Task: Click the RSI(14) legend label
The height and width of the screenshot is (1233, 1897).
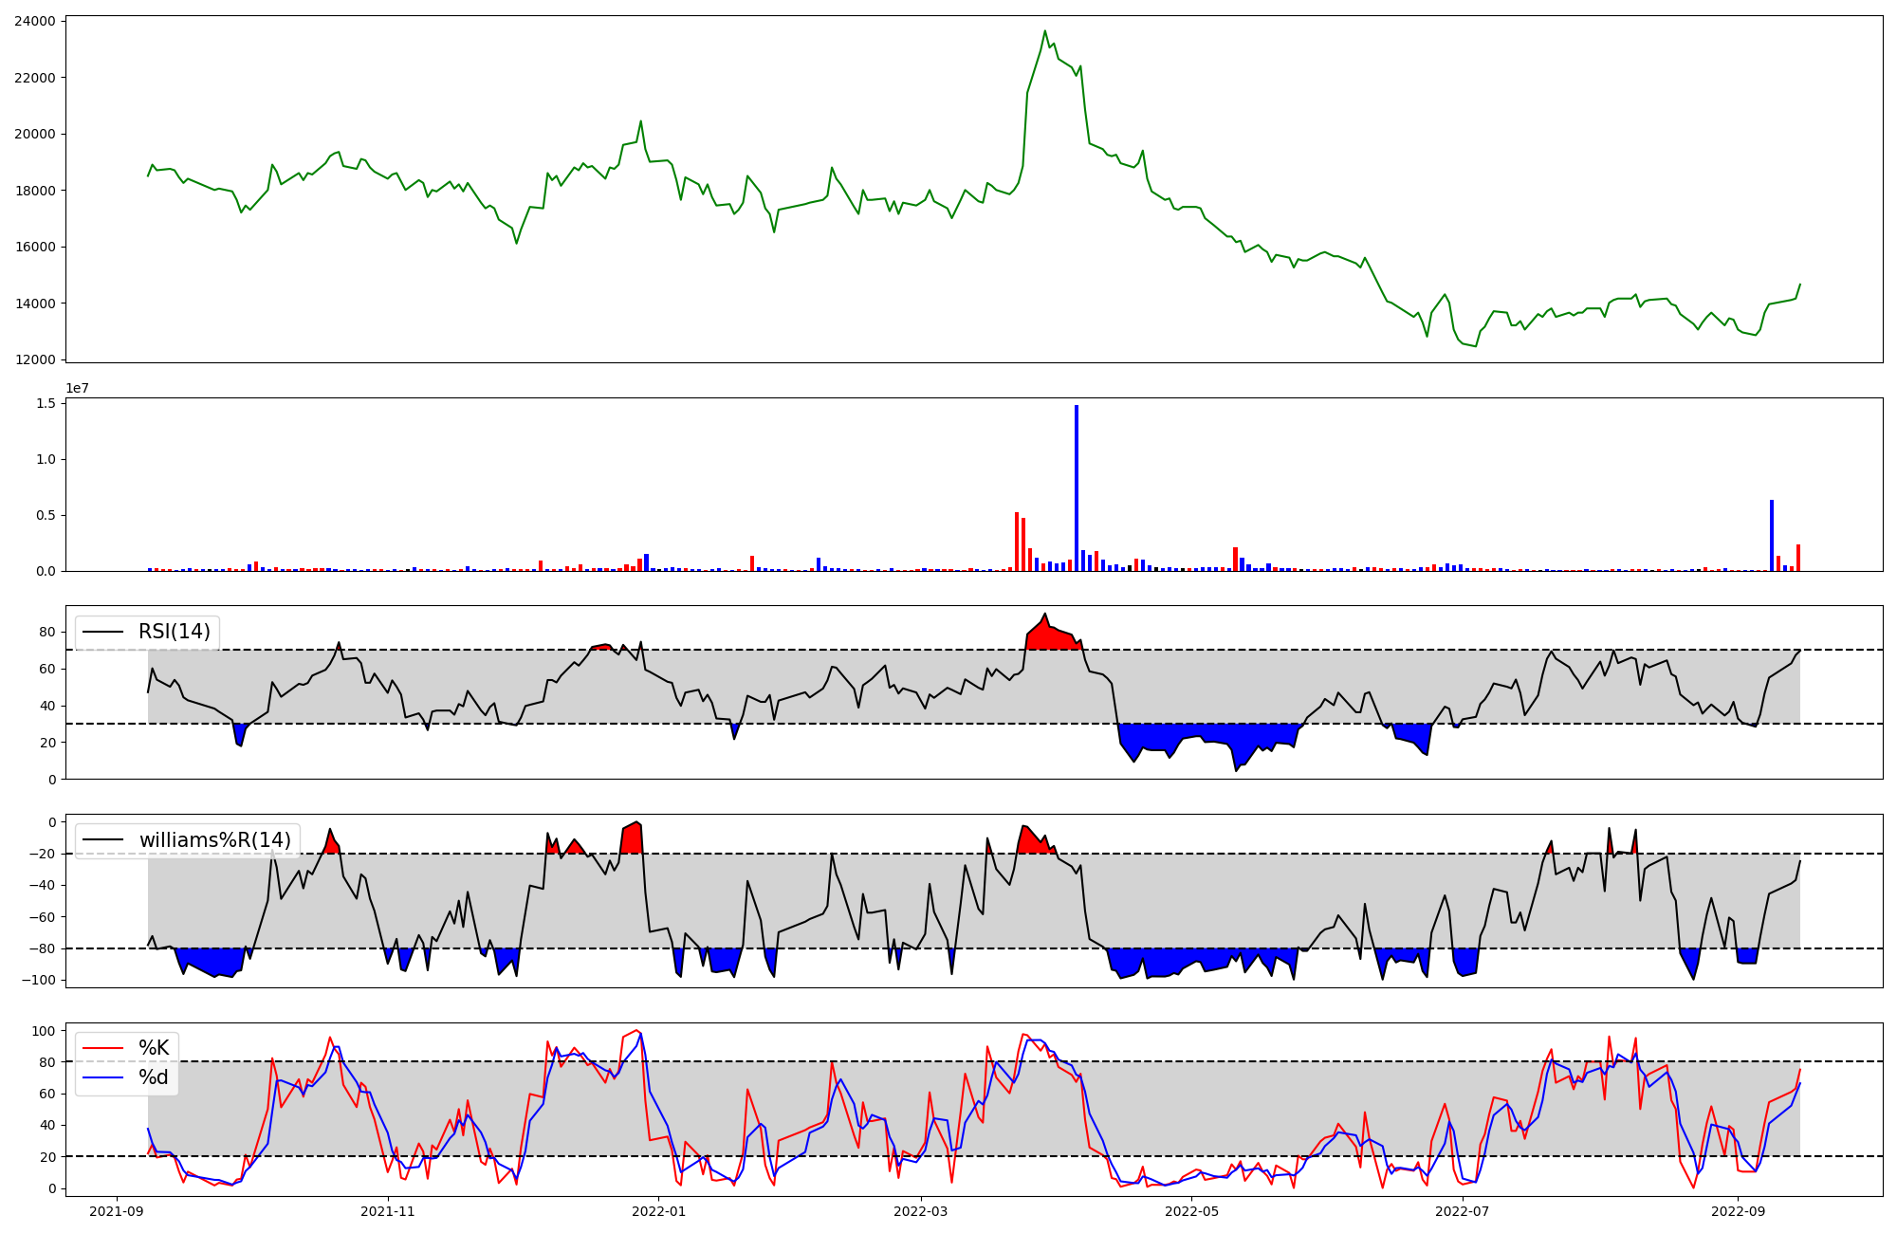Action: point(175,632)
